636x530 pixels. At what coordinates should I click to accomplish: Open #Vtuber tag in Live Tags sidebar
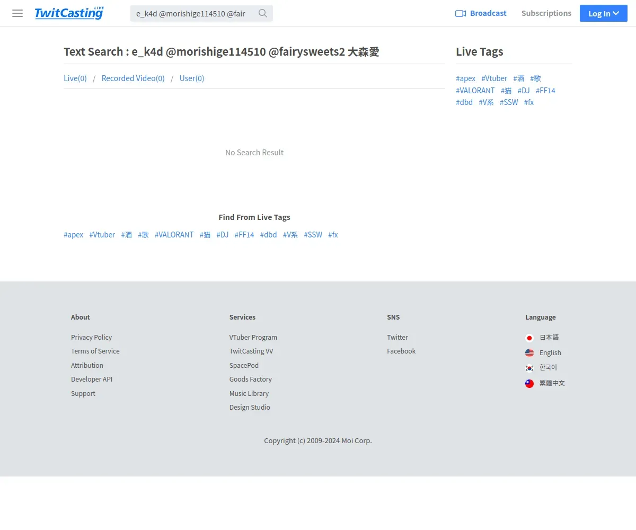pyautogui.click(x=494, y=78)
